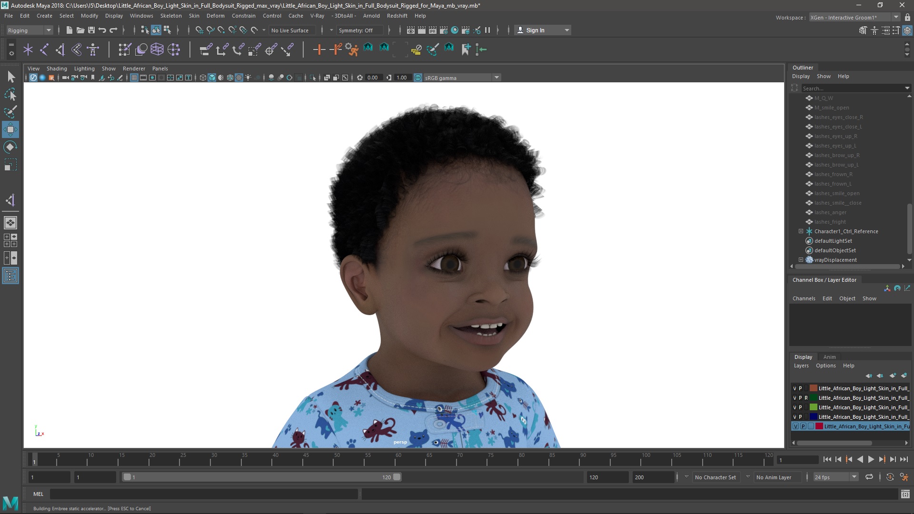Click the Set Key orange plus icon
This screenshot has height=514, width=914.
(319, 49)
